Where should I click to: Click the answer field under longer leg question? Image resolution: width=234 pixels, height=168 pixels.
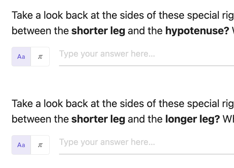click(147, 145)
